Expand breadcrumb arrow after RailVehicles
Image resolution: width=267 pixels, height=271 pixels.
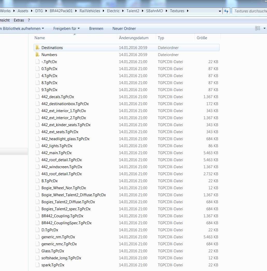pyautogui.click(x=103, y=11)
